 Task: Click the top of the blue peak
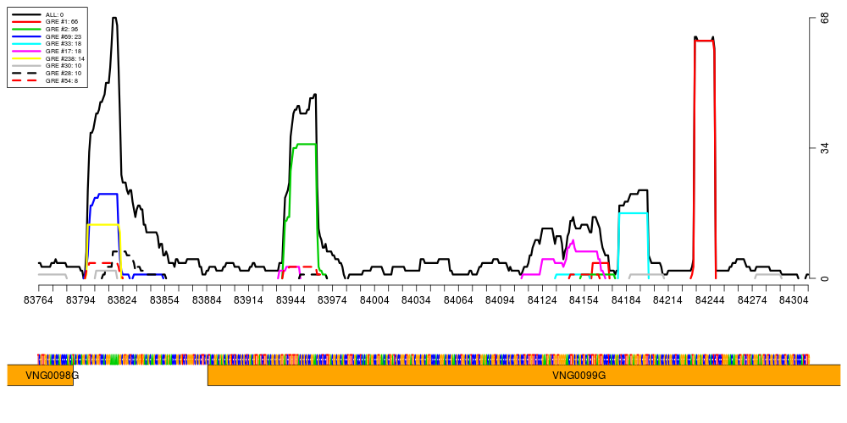[x=108, y=195]
